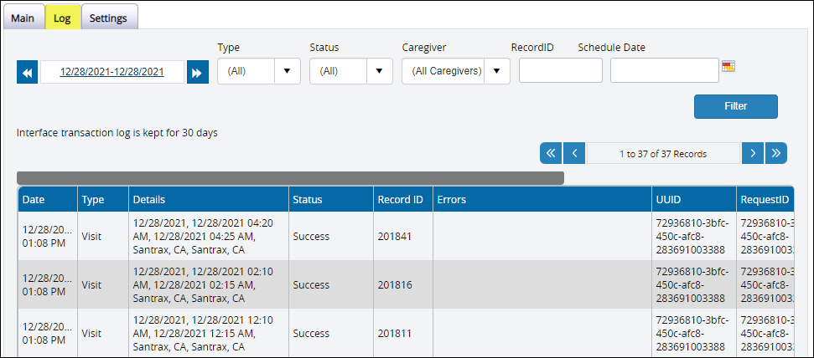Go to next page of records
This screenshot has height=358, width=814.
click(x=753, y=153)
